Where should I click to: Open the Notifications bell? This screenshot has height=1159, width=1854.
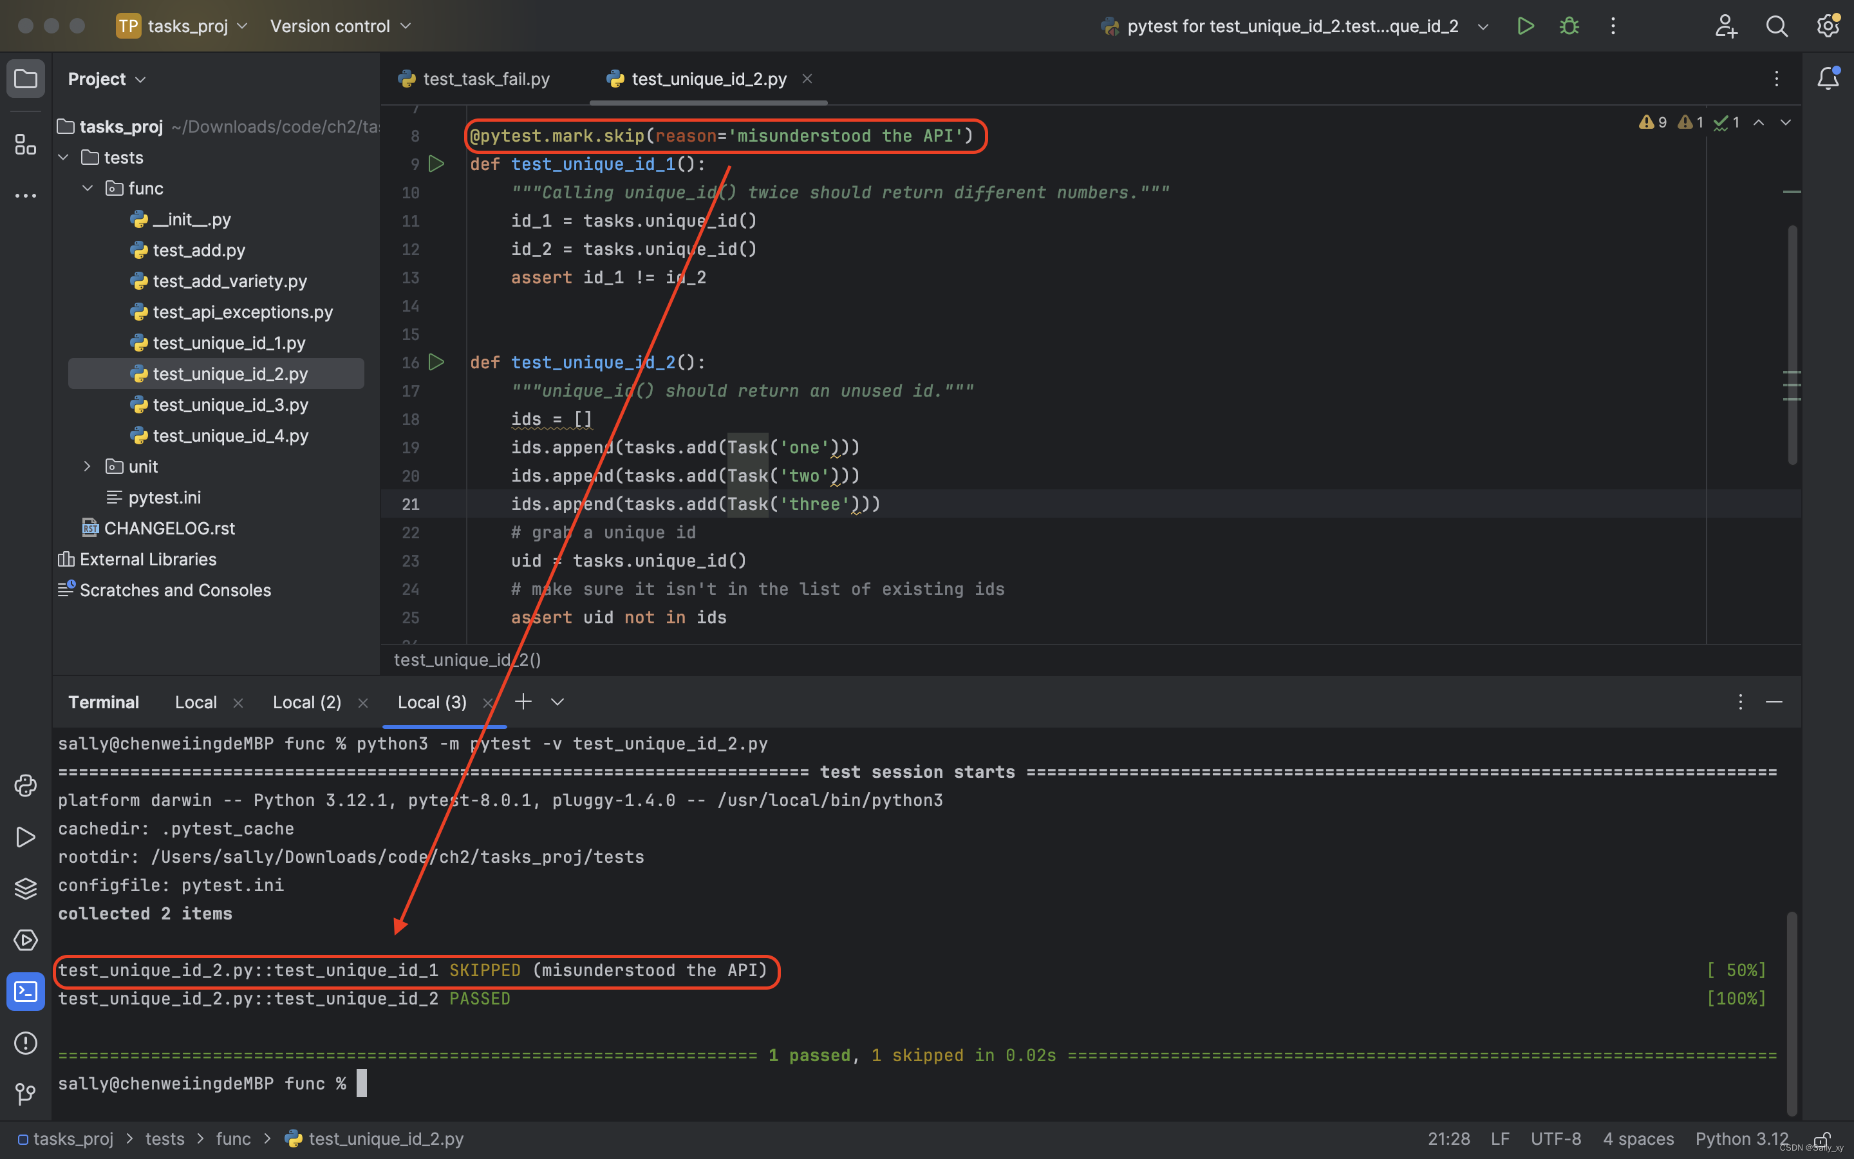(1828, 78)
